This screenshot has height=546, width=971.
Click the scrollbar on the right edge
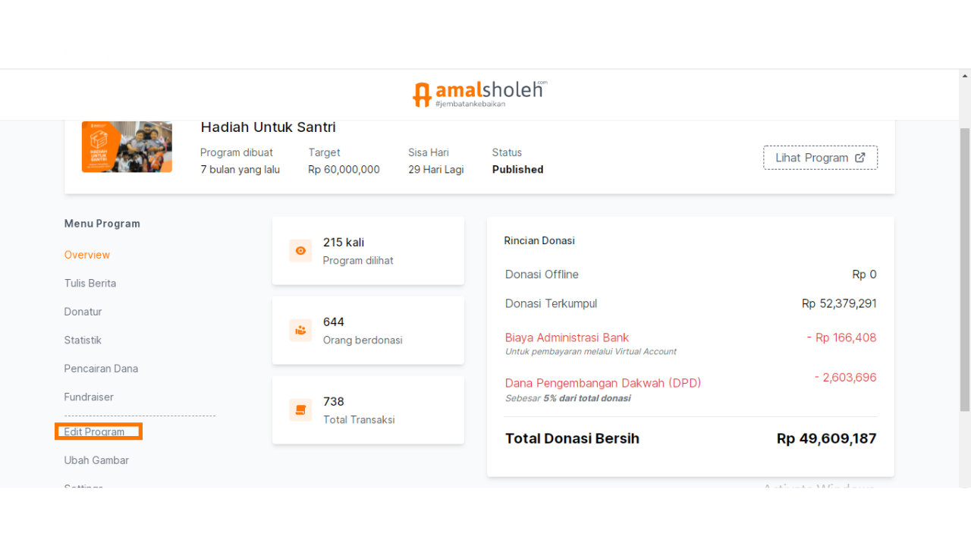(964, 227)
